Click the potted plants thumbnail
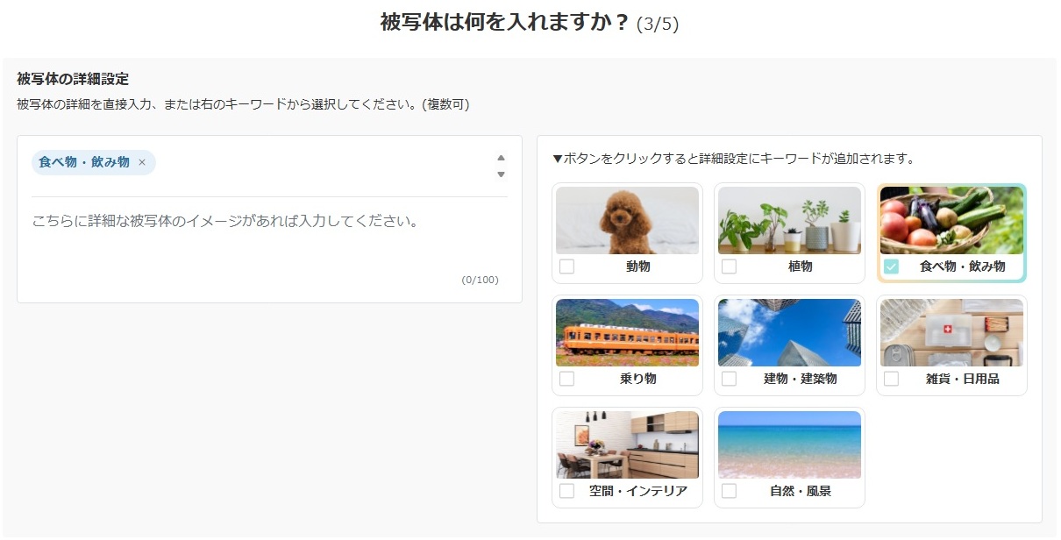This screenshot has width=1061, height=540. (789, 220)
